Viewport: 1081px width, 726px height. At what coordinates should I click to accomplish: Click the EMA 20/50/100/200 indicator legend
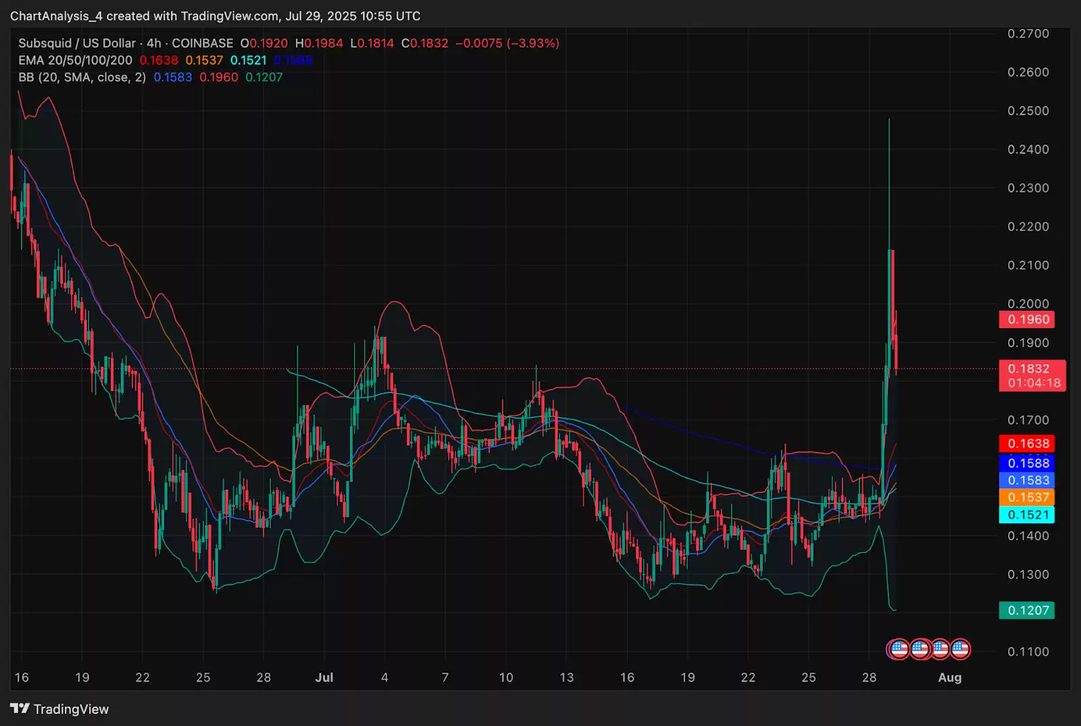(75, 60)
